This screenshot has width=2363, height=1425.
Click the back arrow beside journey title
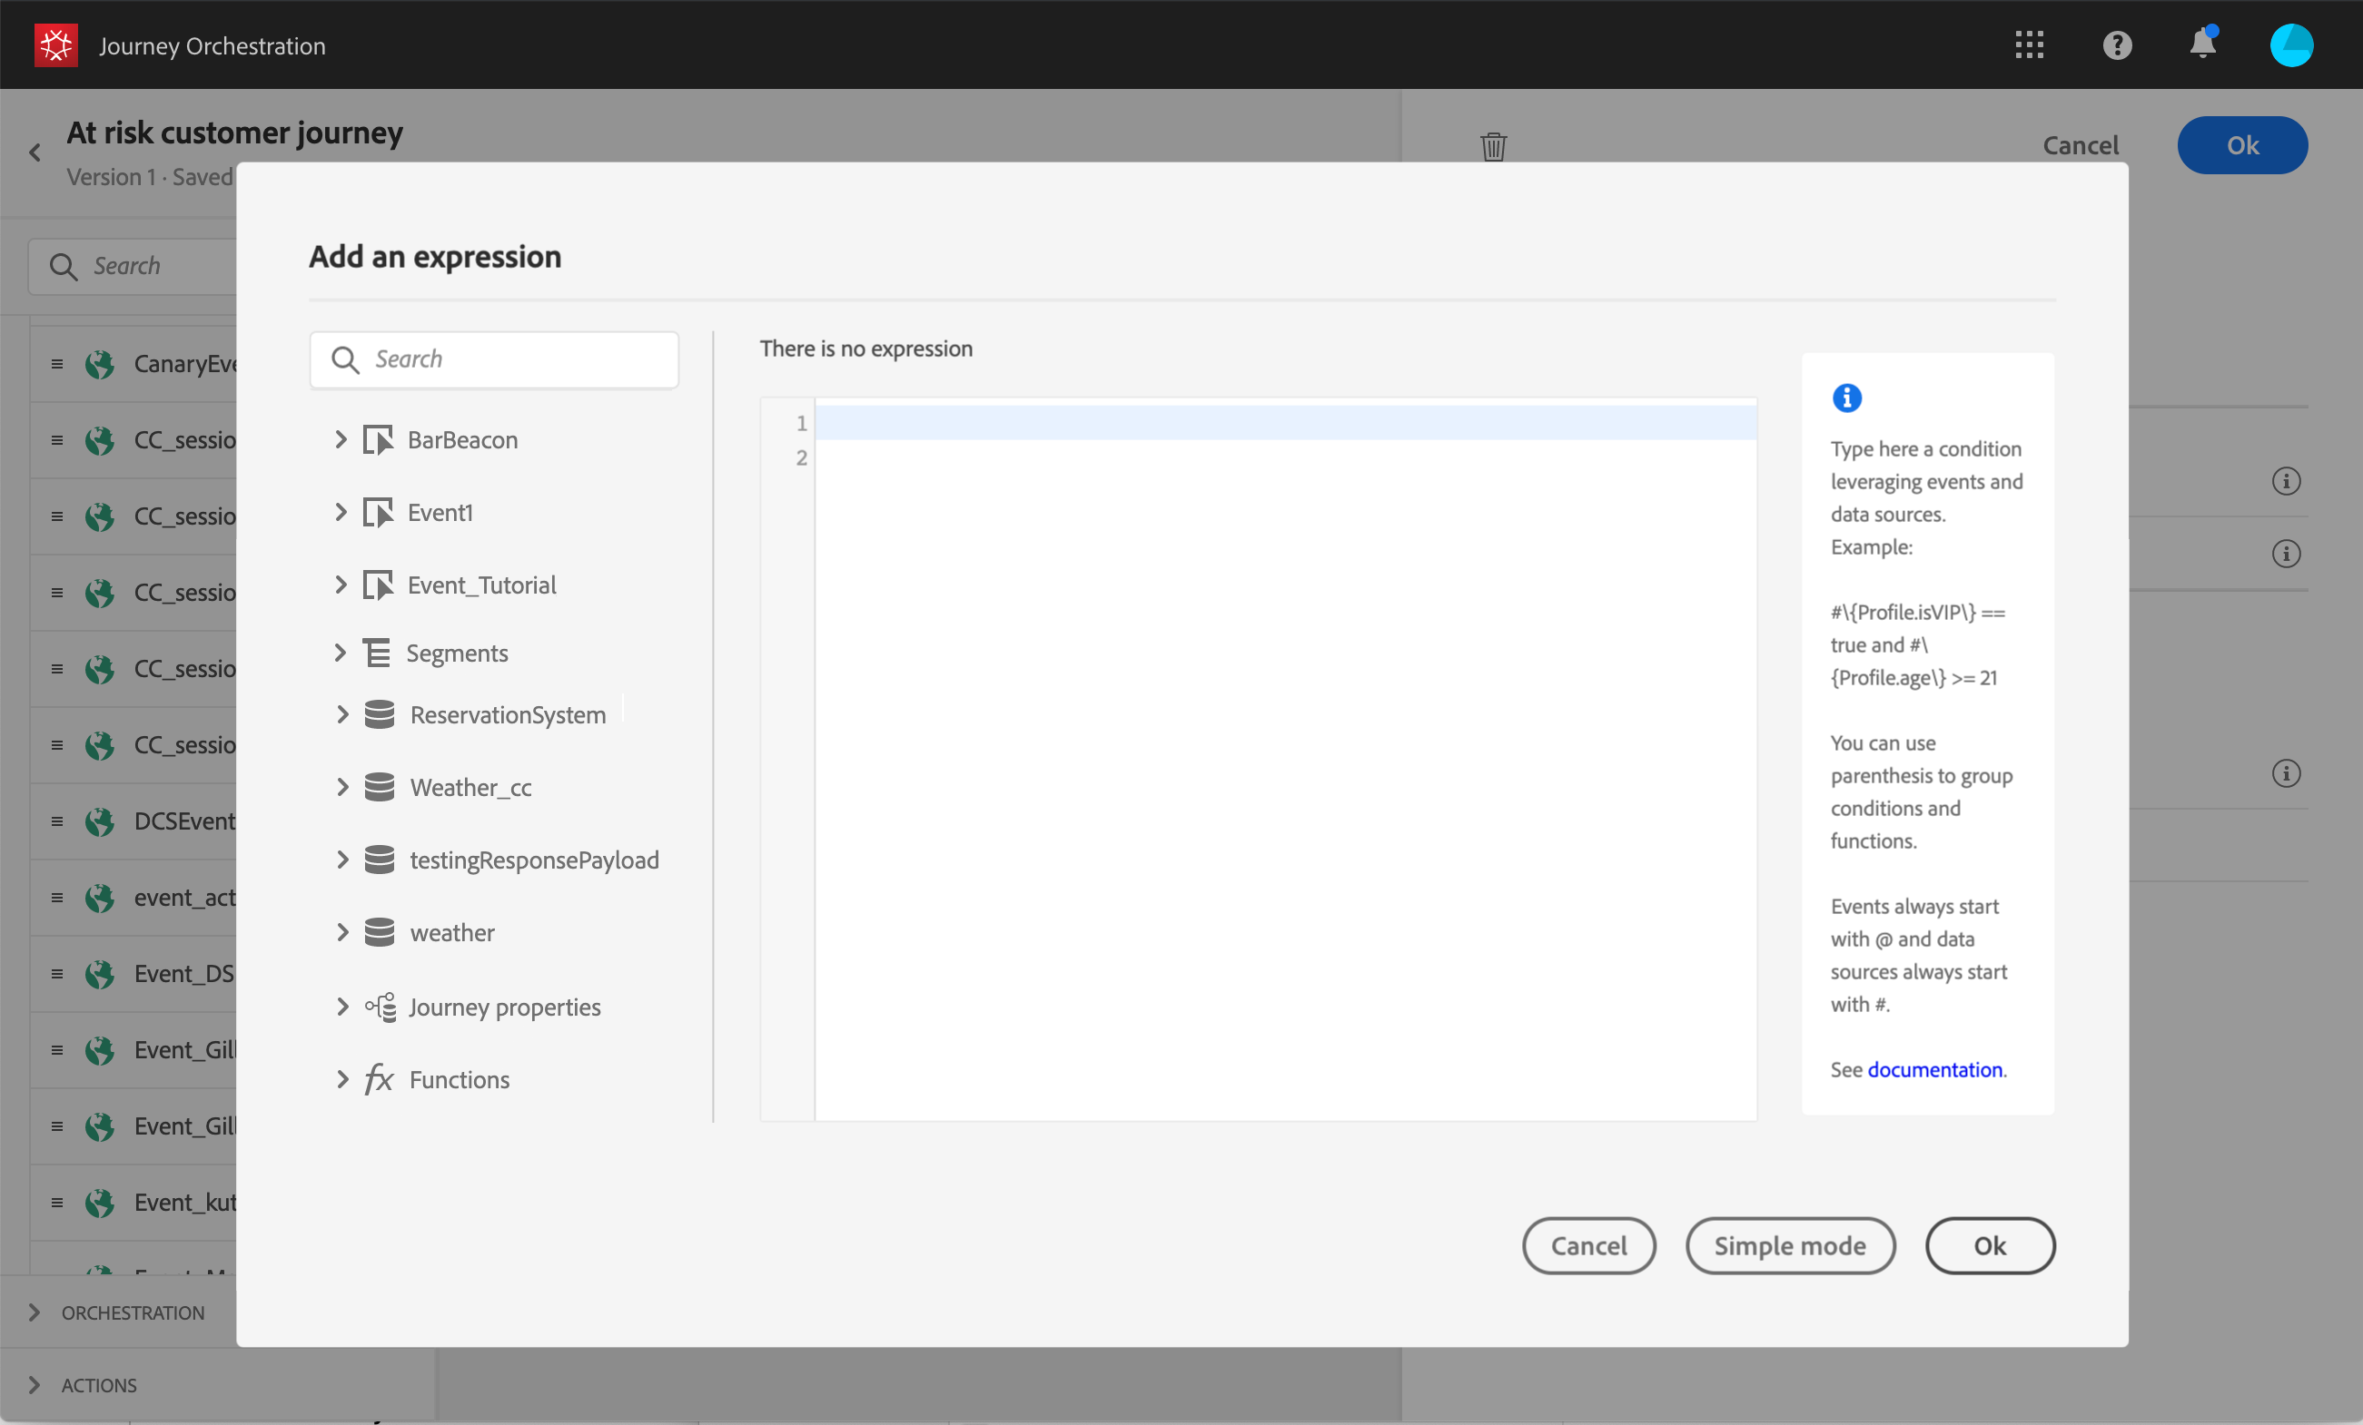pyautogui.click(x=35, y=152)
